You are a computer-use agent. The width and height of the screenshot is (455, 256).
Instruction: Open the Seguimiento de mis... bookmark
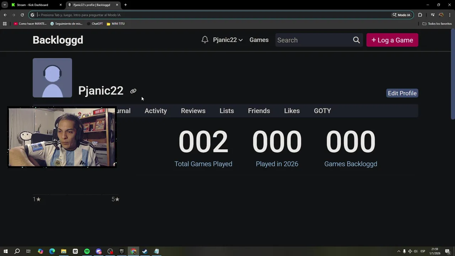click(x=66, y=24)
